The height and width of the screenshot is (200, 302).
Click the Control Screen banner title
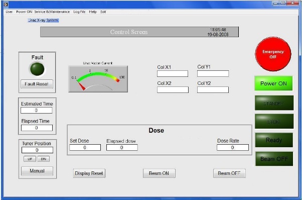point(129,32)
